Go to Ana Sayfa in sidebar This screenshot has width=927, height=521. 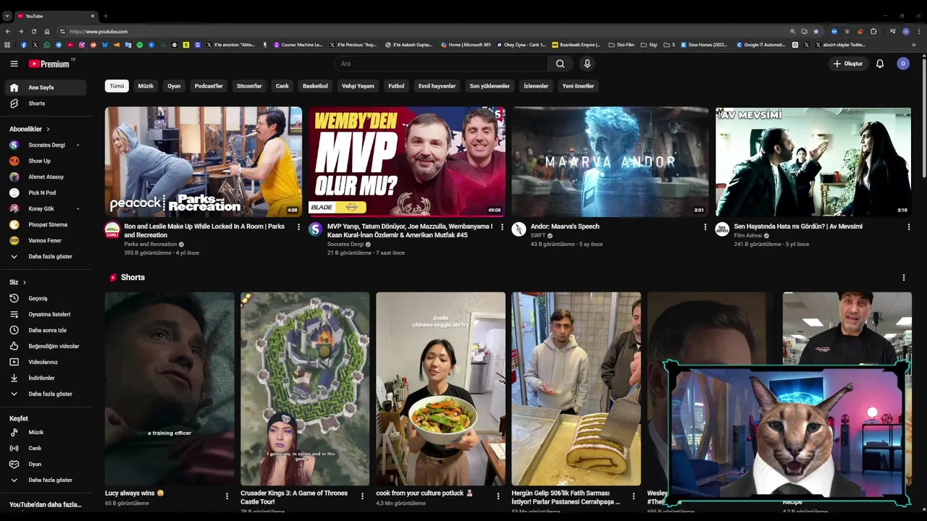(x=46, y=88)
